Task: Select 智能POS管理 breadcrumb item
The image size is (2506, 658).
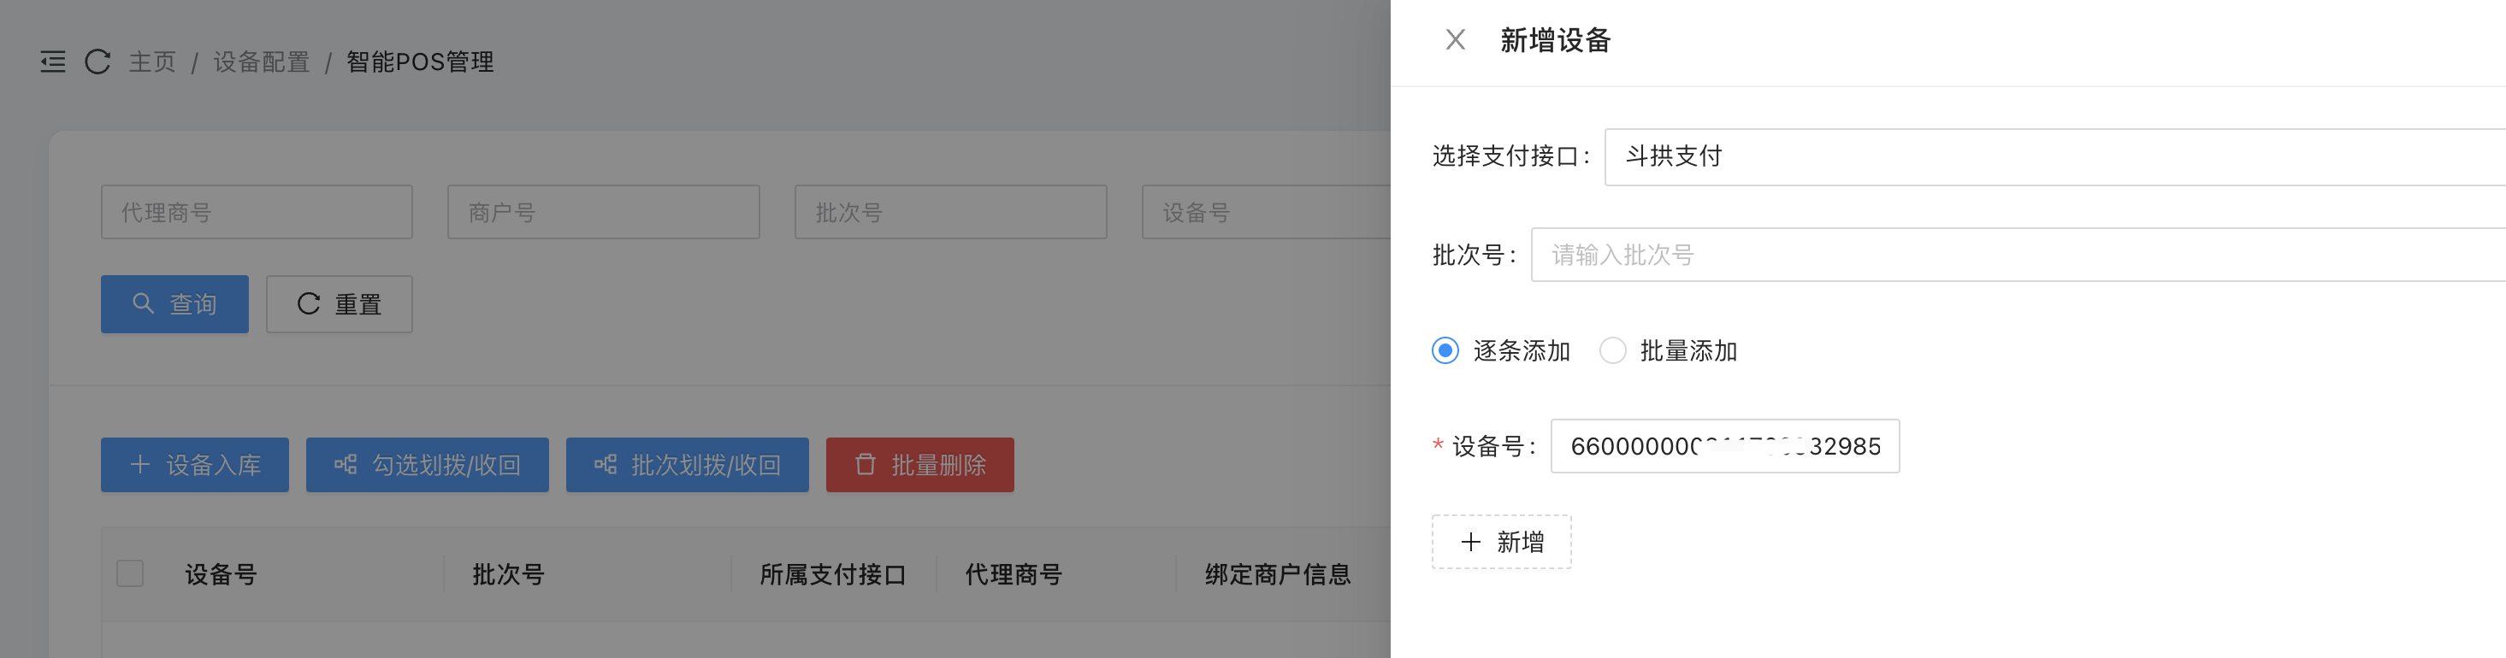Action: [x=419, y=62]
